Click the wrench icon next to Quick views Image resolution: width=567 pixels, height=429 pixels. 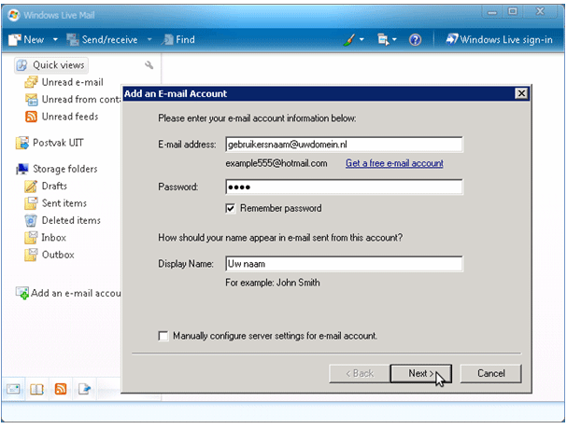pos(149,65)
